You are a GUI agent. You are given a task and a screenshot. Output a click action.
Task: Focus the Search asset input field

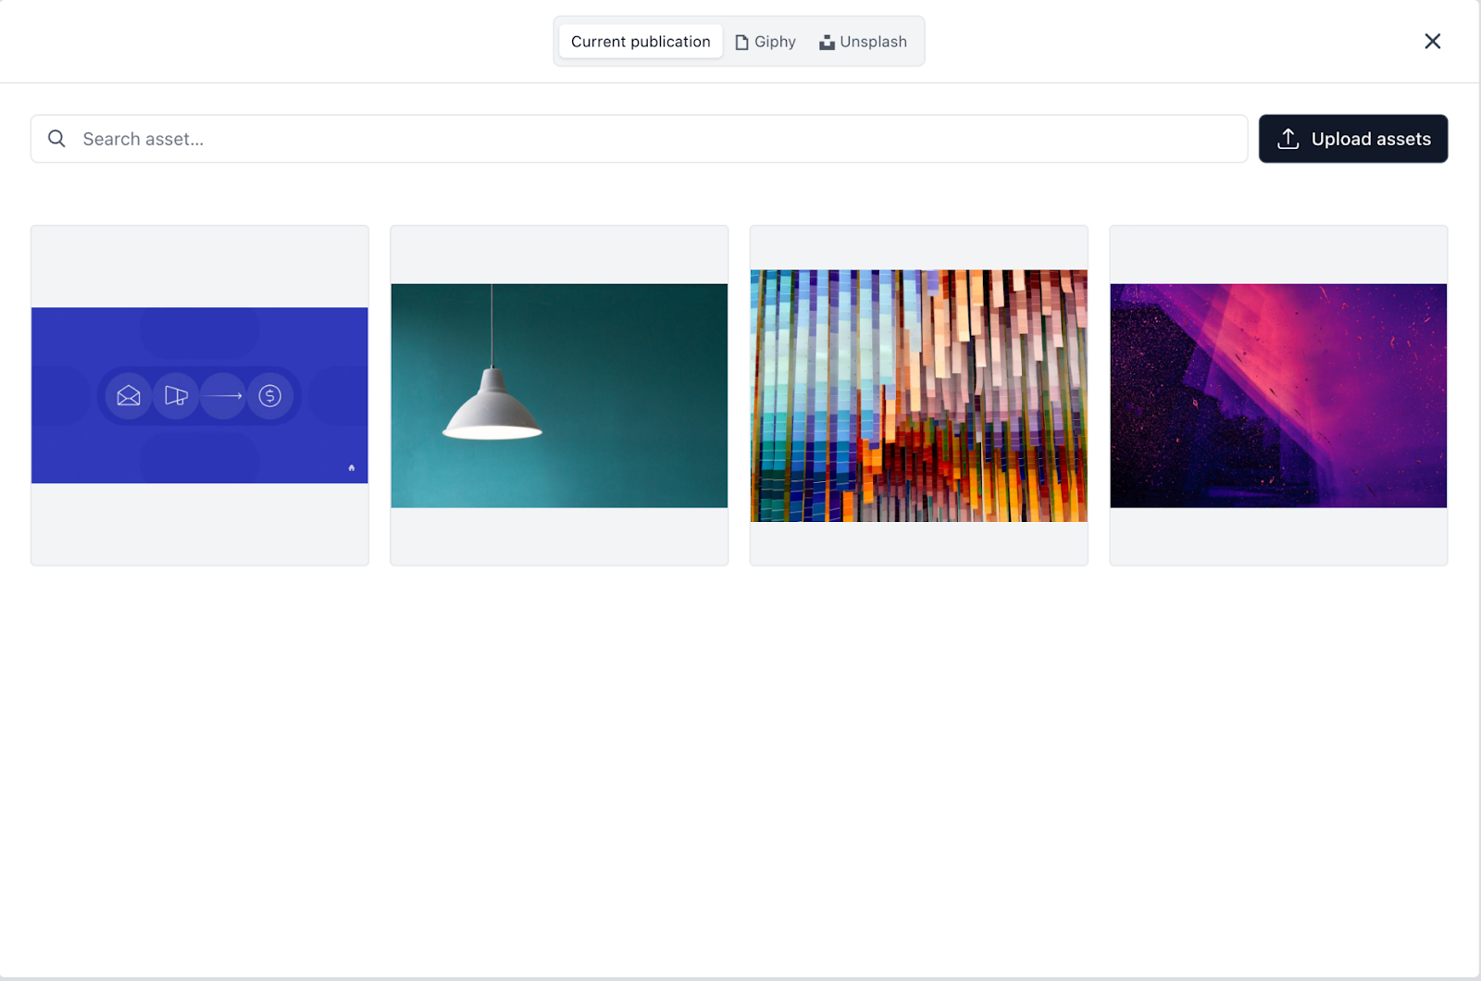[x=648, y=139]
